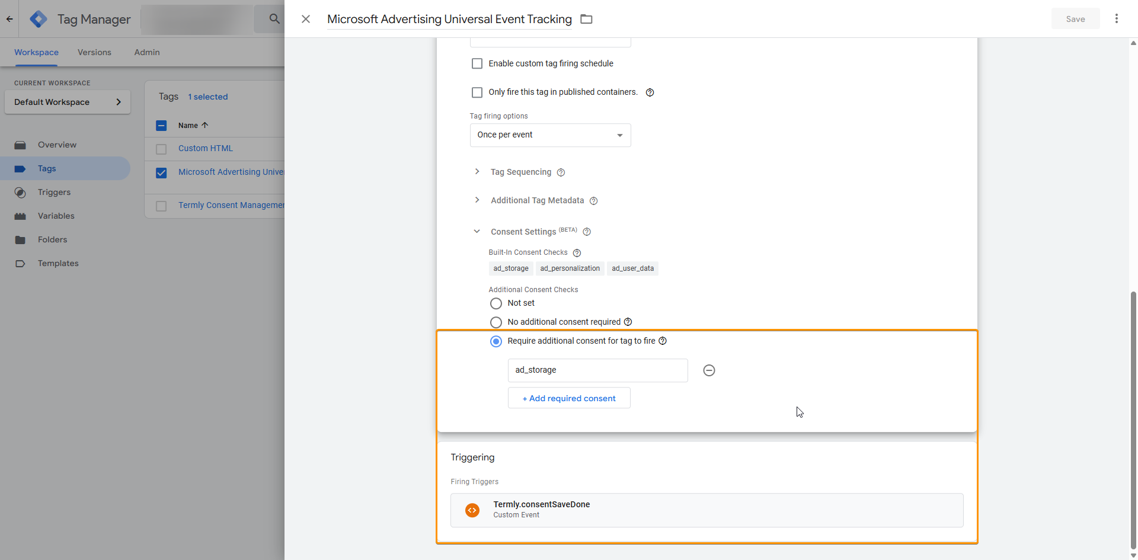
Task: Click the search magnifier icon
Action: tap(274, 19)
